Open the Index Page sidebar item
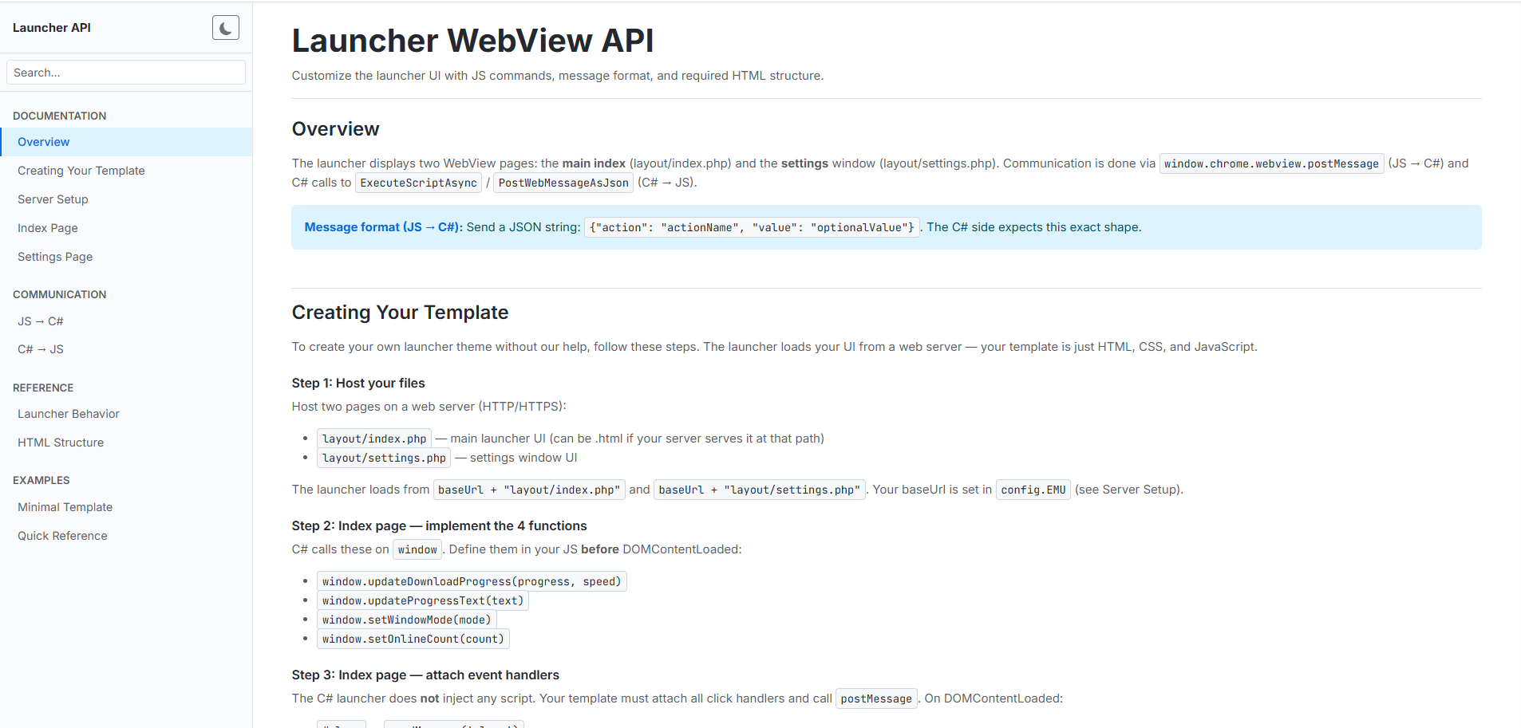Viewport: 1521px width, 728px height. (x=48, y=228)
